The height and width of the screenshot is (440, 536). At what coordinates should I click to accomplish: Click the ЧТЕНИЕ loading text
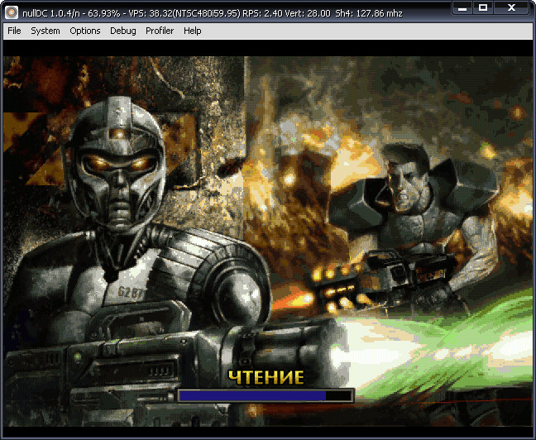266,377
